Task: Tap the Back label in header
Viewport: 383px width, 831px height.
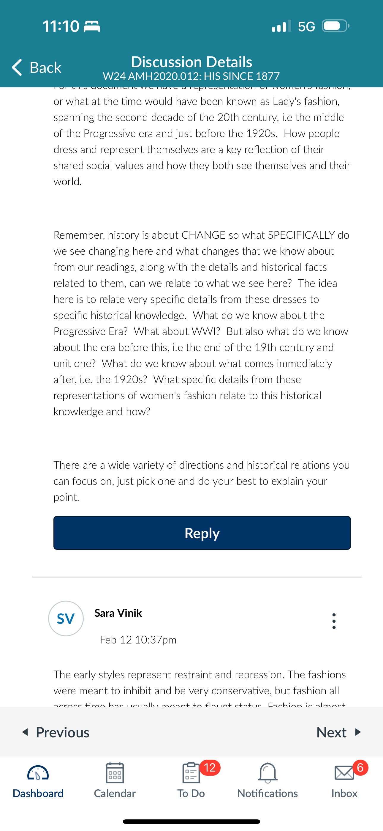Action: [45, 67]
